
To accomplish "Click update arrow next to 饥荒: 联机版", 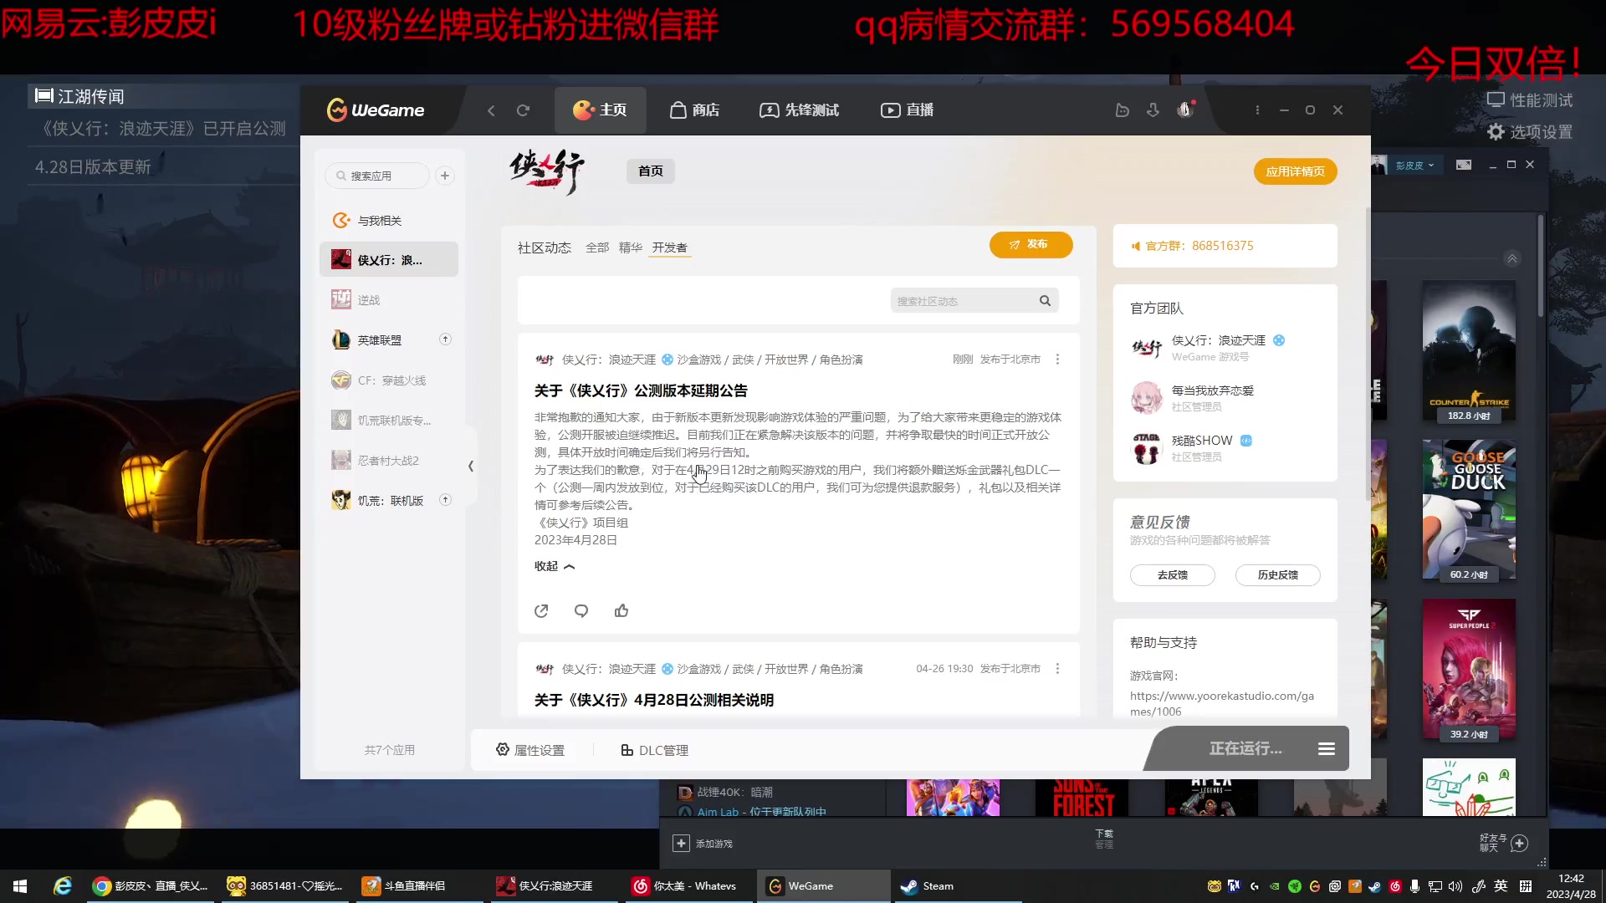I will (x=445, y=500).
